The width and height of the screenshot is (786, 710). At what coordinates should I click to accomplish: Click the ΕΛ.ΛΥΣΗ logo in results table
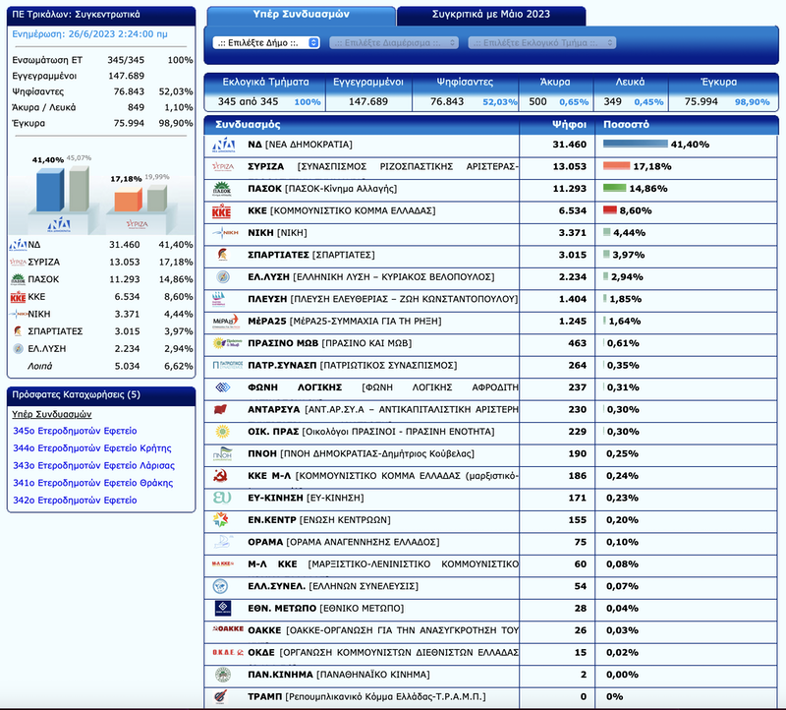(223, 277)
